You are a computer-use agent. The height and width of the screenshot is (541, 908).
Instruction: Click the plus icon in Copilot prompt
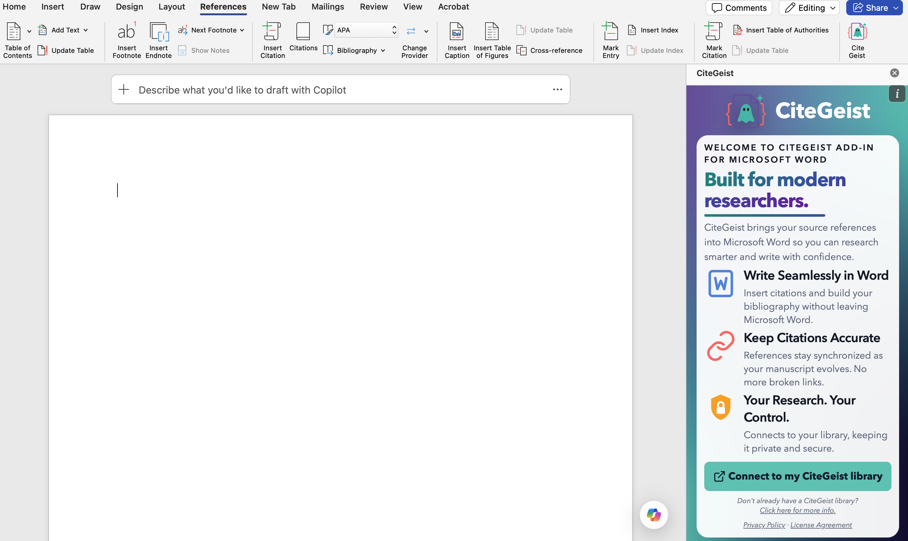tap(124, 90)
